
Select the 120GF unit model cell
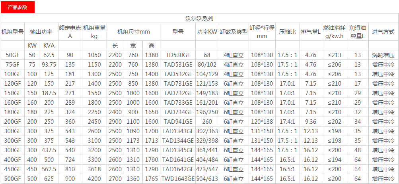click(12, 84)
